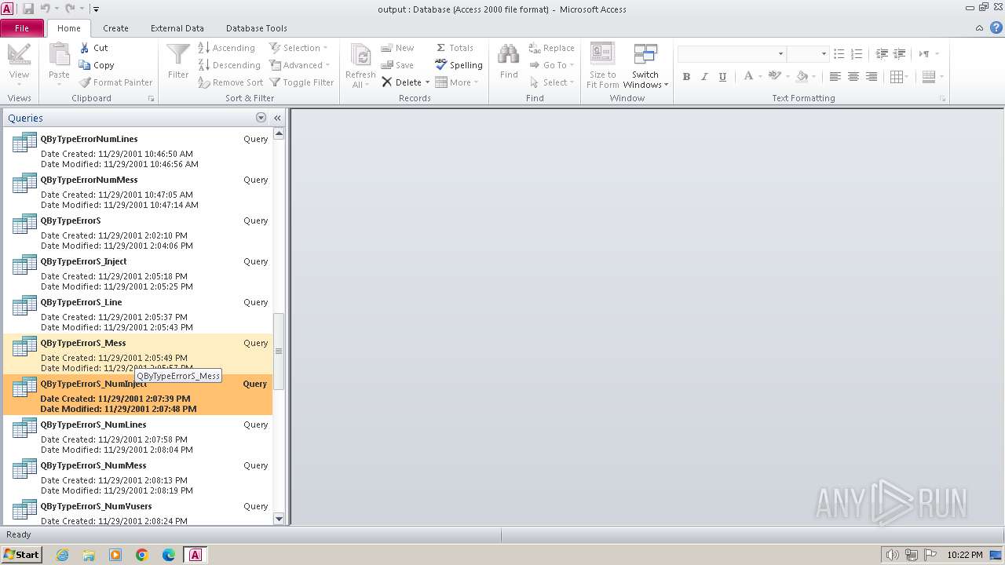Image resolution: width=1005 pixels, height=565 pixels.
Task: Click the Delete record button
Action: [x=401, y=82]
